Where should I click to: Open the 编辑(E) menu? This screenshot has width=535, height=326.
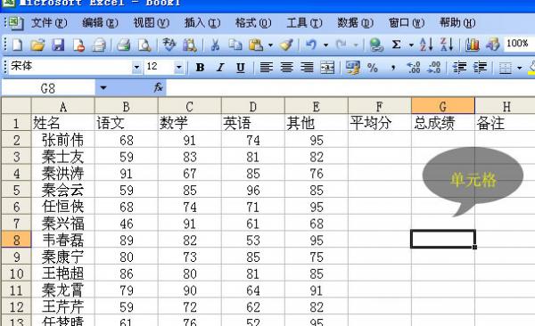[x=100, y=23]
